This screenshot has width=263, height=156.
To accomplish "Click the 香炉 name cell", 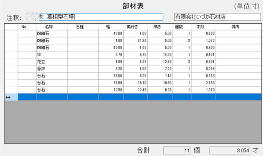I will [51, 69].
